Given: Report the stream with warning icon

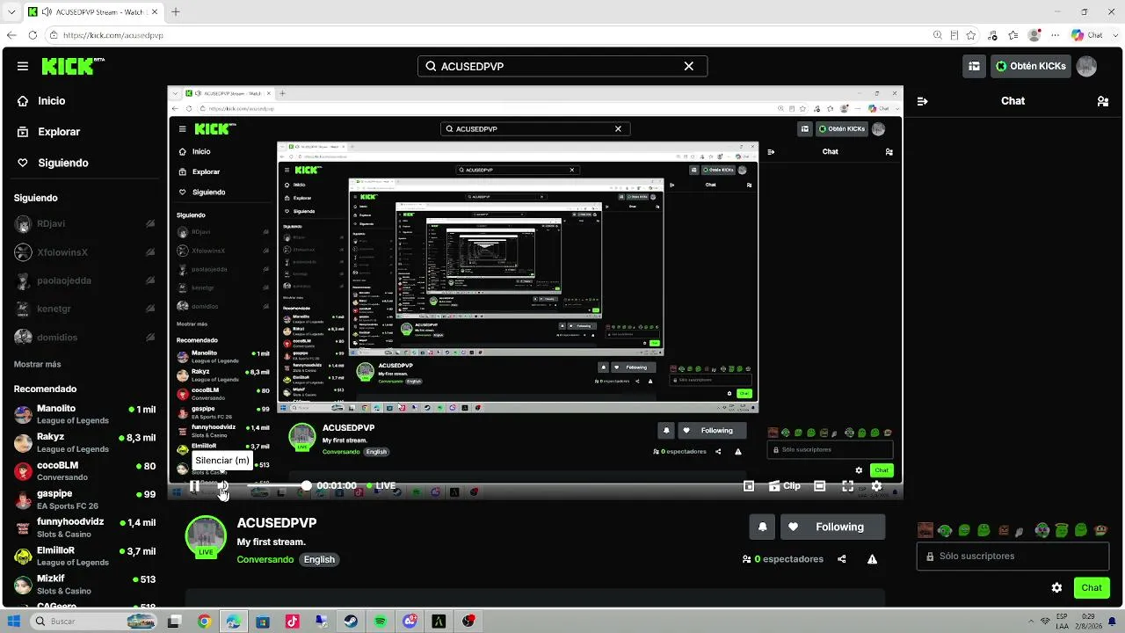Looking at the screenshot, I should tap(872, 559).
